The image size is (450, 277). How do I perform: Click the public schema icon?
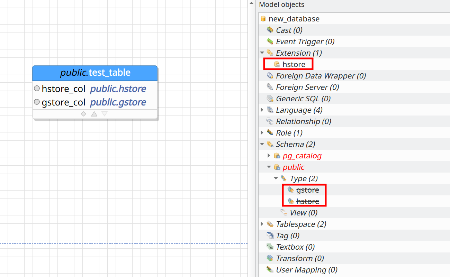(277, 167)
